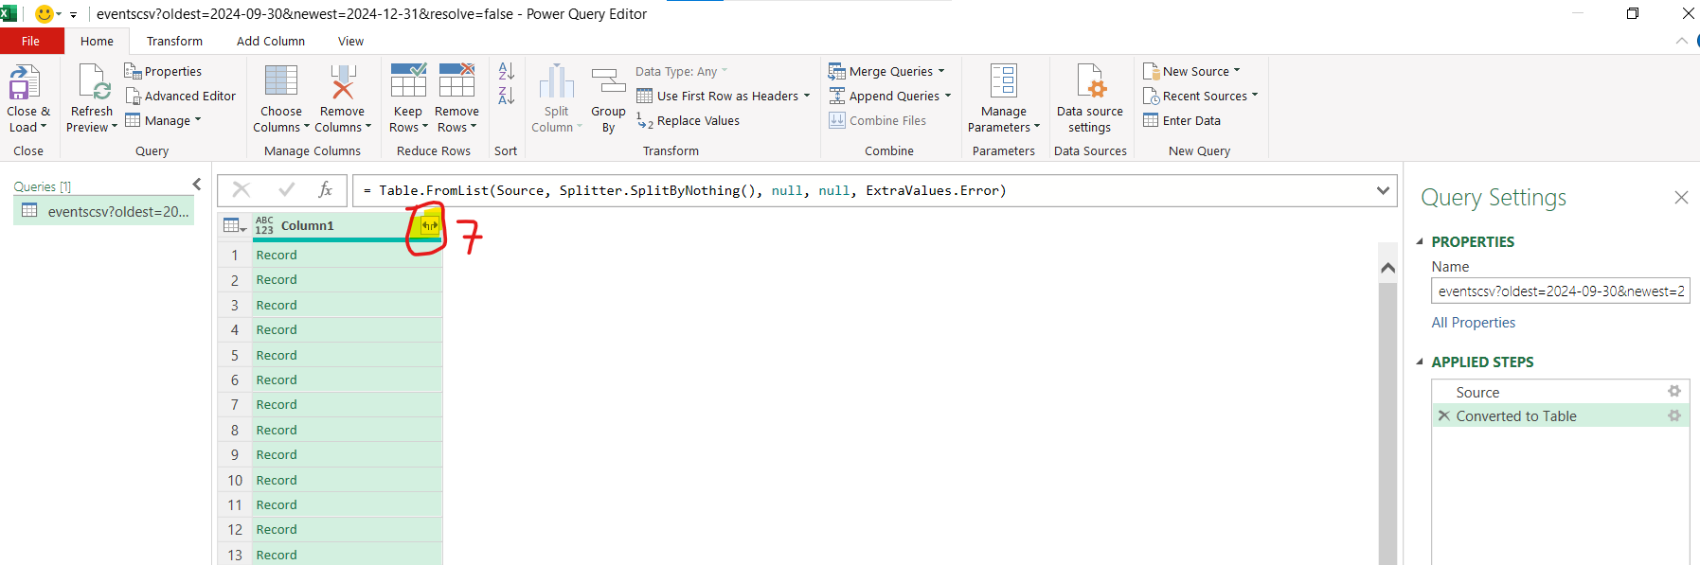Expand the formula bar dropdown arrow
The image size is (1700, 565).
(1383, 190)
